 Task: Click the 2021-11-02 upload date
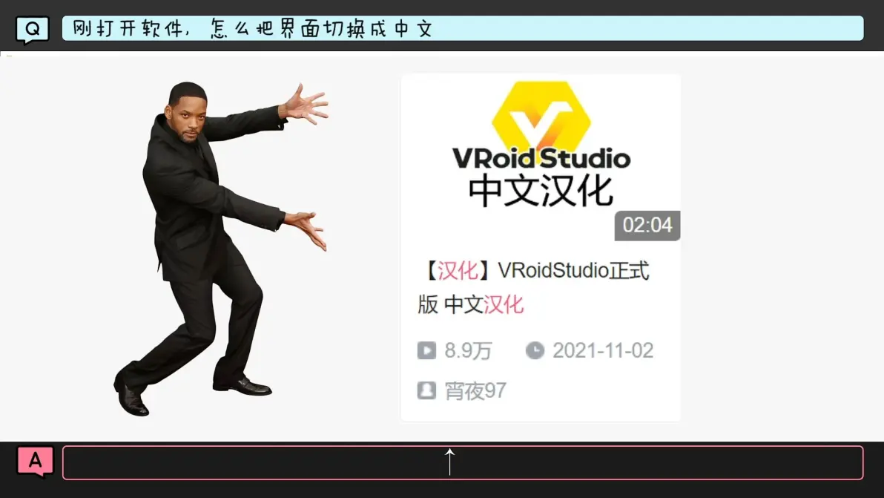(x=603, y=350)
